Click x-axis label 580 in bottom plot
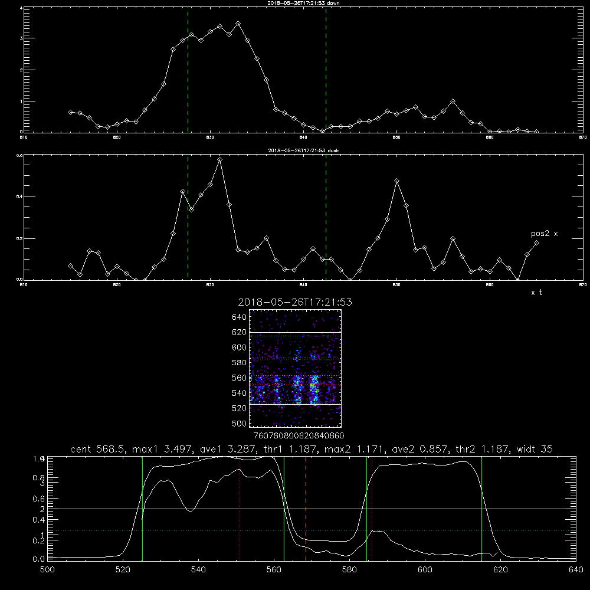The height and width of the screenshot is (590, 590). [x=349, y=570]
